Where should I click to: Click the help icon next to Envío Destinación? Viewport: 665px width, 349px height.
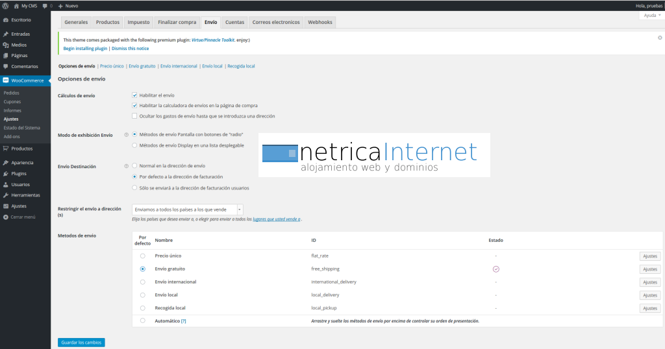[126, 166]
